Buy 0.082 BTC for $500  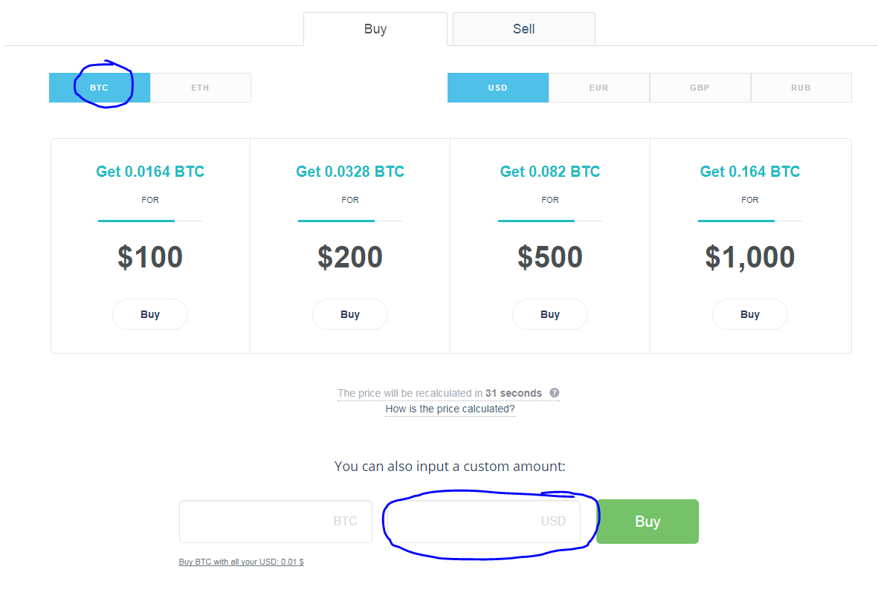tap(550, 314)
